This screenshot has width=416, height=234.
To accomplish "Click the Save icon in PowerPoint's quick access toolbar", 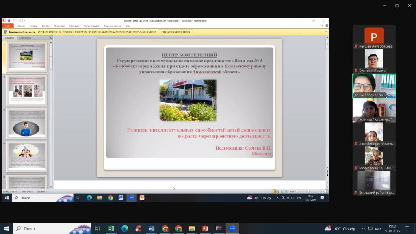I will click(9, 20).
